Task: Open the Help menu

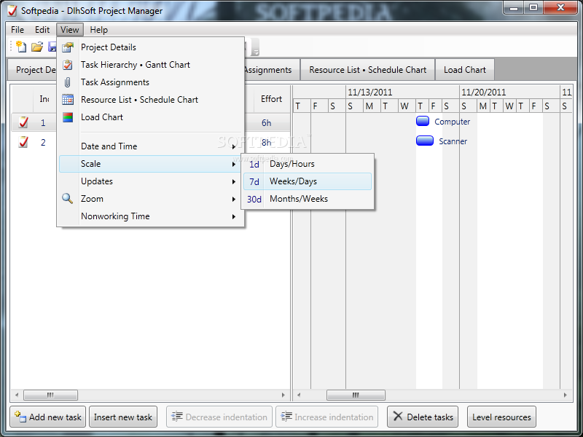Action: (x=99, y=30)
